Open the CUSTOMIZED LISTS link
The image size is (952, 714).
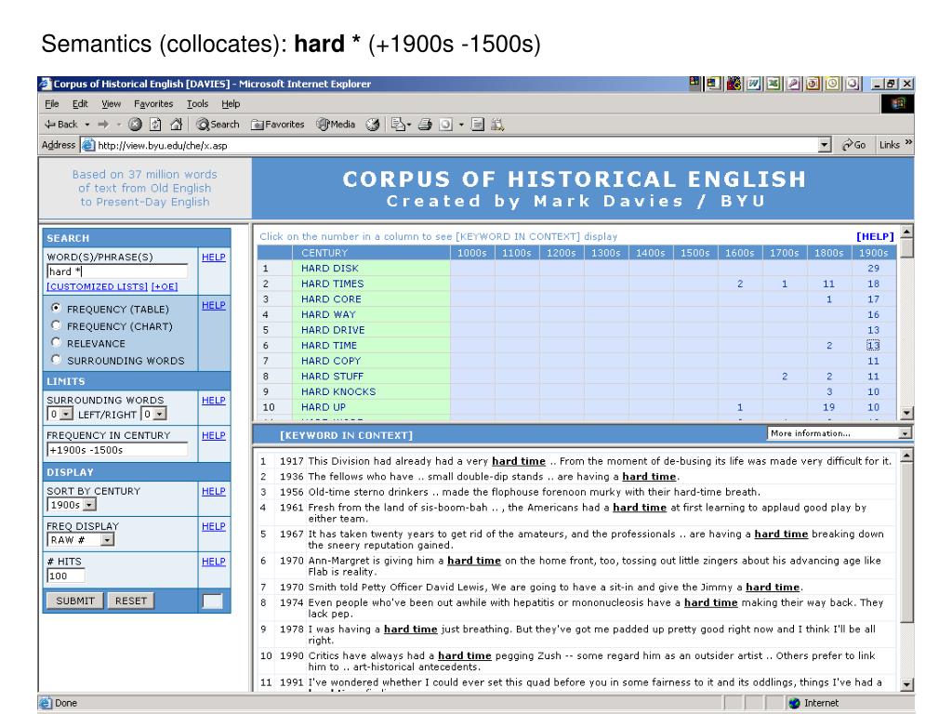click(x=97, y=286)
